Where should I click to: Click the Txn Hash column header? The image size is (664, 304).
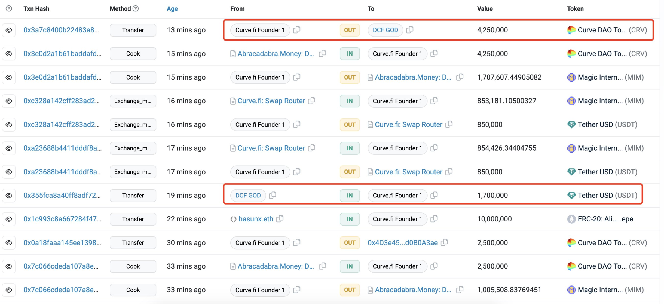point(36,9)
